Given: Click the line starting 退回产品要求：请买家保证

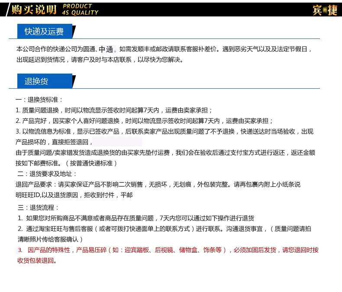Looking at the screenshot, I should click(x=158, y=184).
